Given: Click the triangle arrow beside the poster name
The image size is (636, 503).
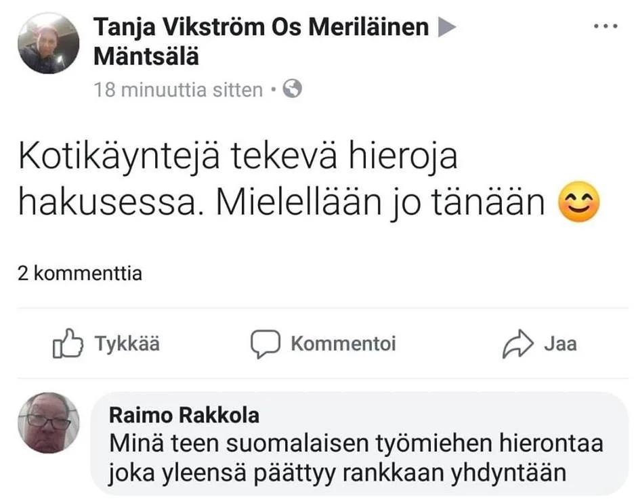Looking at the screenshot, I should click(x=448, y=27).
